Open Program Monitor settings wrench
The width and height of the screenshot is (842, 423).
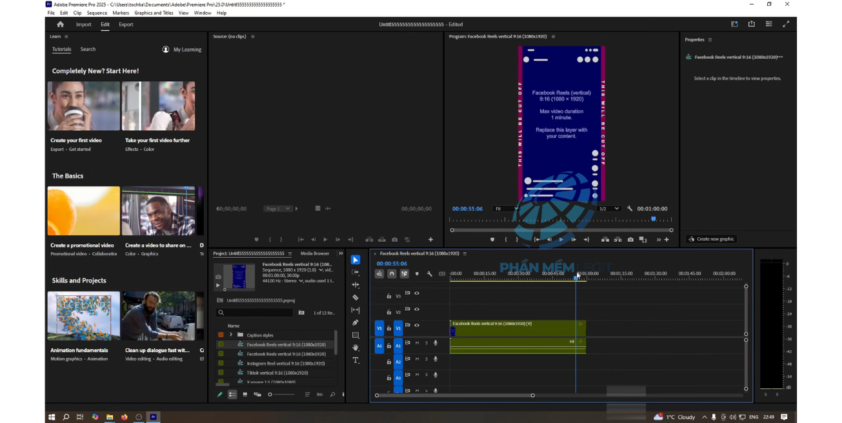[630, 209]
